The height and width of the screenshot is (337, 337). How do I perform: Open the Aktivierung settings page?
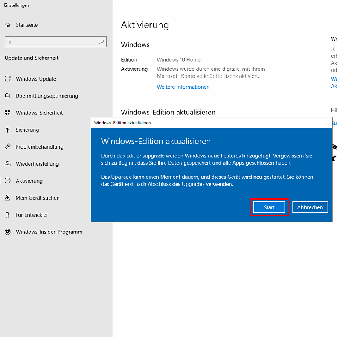click(x=29, y=181)
